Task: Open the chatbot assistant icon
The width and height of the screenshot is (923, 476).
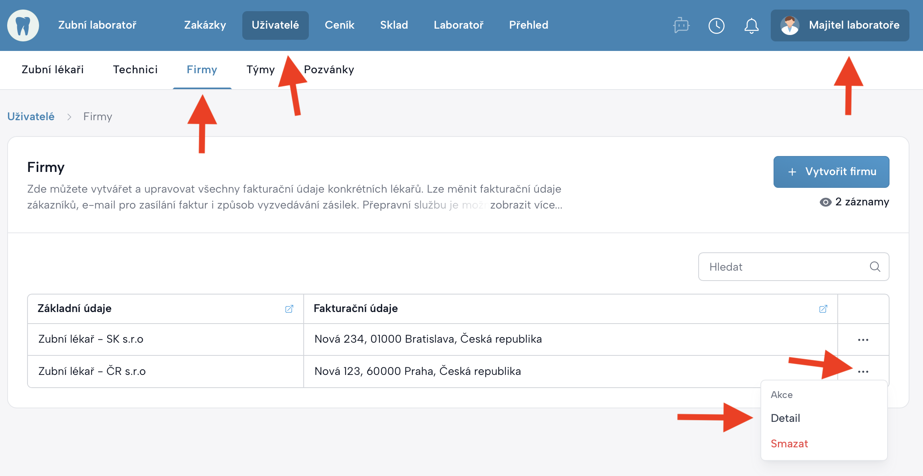Action: pyautogui.click(x=681, y=25)
